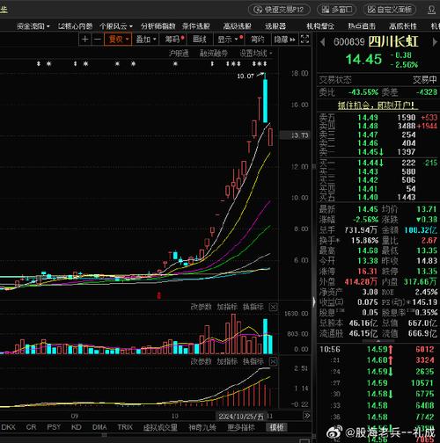440x443 pixels.
Task: Click 隐藏 to collapse the toolbar
Action: [284, 40]
